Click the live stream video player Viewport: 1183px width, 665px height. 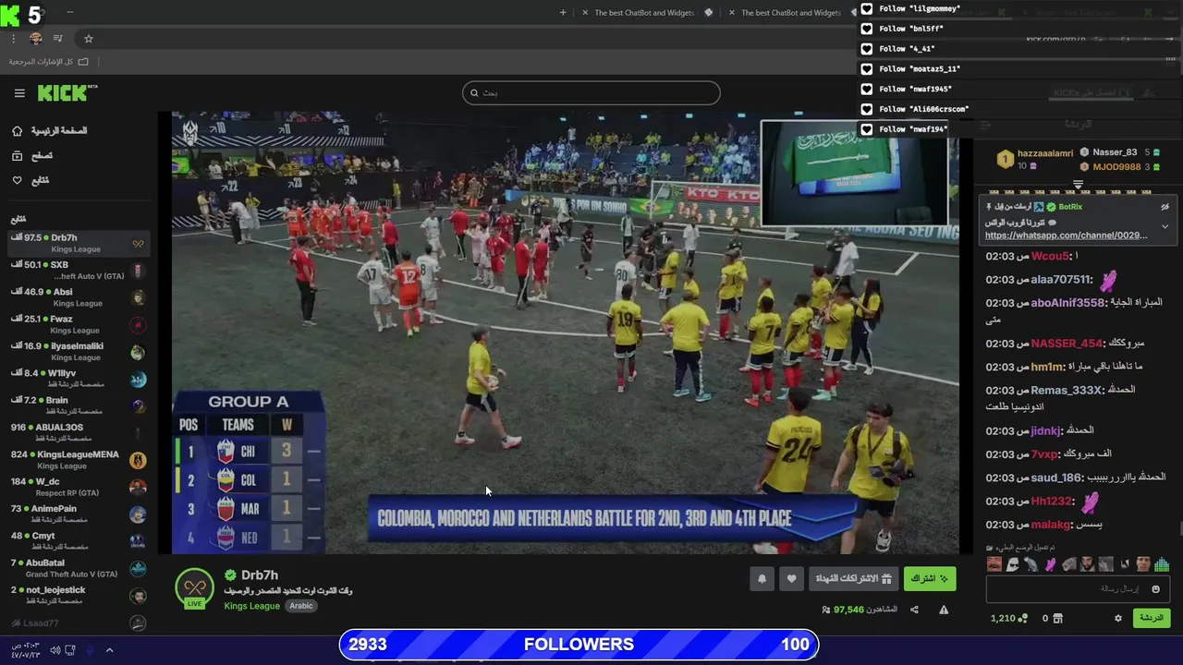coord(565,332)
